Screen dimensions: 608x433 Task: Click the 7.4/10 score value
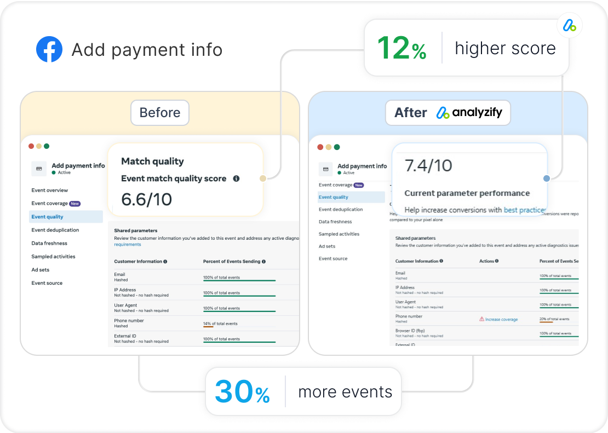point(428,165)
